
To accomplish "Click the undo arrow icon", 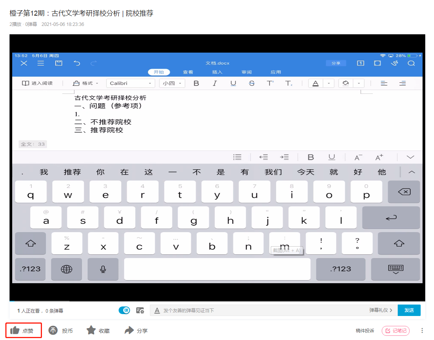I will [x=77, y=63].
